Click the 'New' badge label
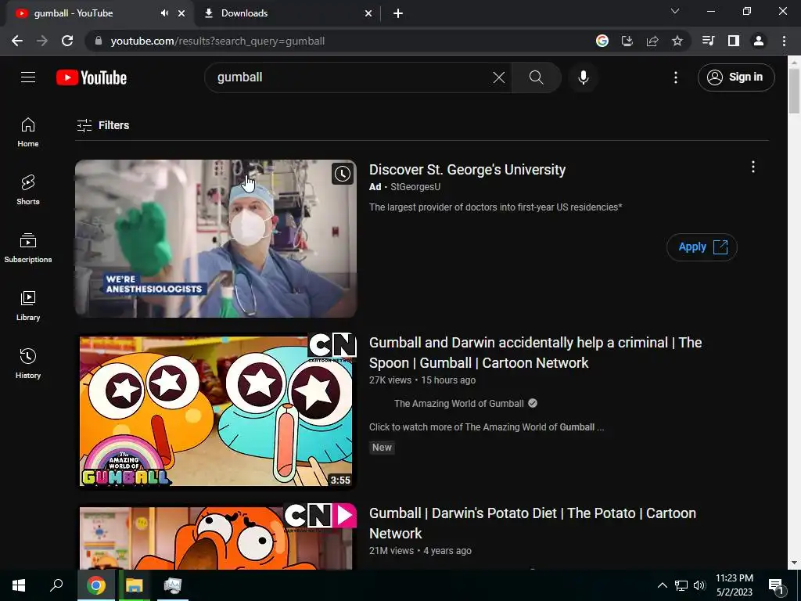This screenshot has height=601, width=801. pyautogui.click(x=382, y=448)
